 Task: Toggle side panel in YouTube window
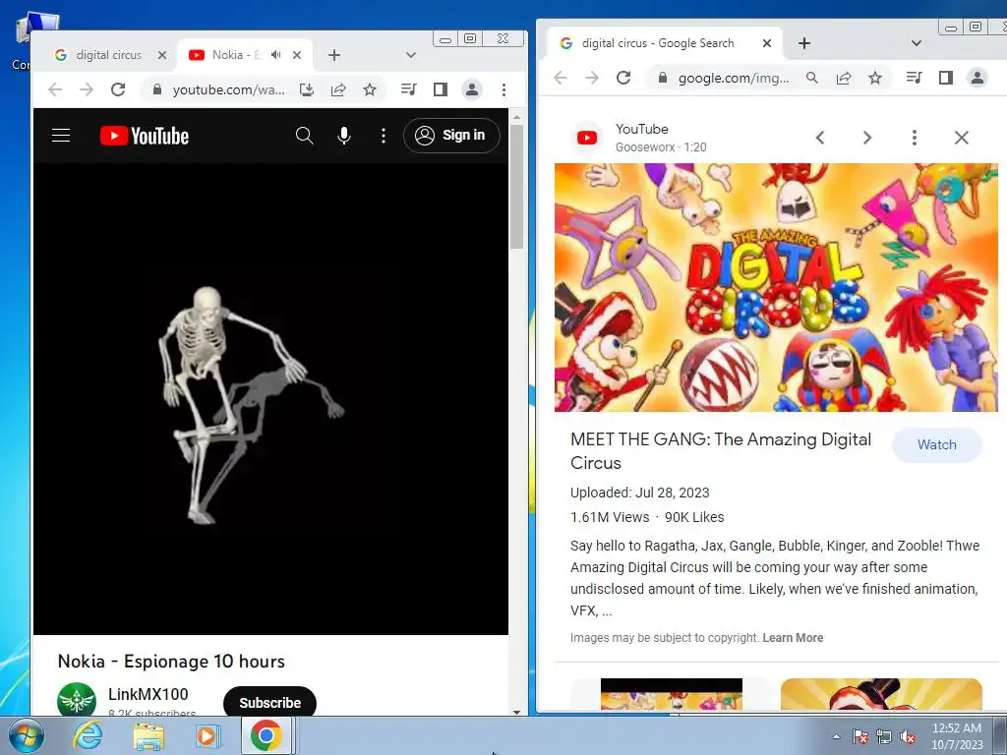point(440,89)
